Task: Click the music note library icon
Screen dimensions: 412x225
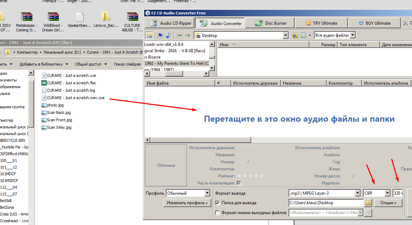Action: click(168, 35)
